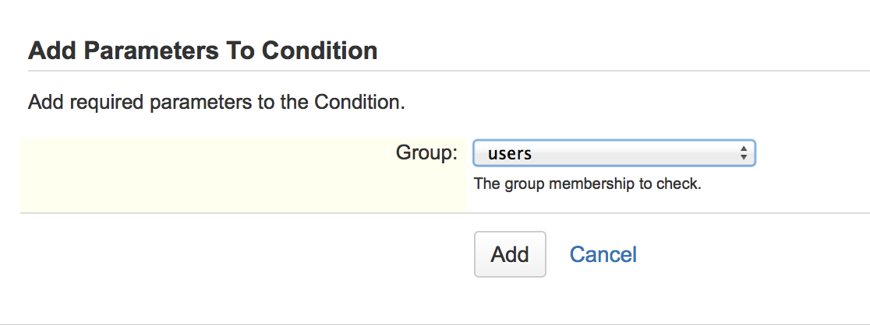Viewport: 870px width, 325px height.
Task: Click the 'Group:' field label
Action: (x=426, y=152)
